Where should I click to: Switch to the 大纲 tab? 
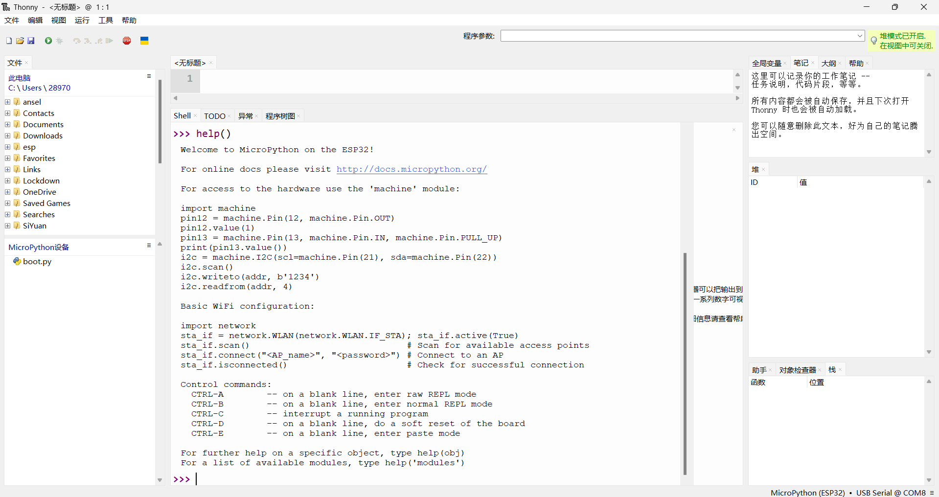click(828, 63)
